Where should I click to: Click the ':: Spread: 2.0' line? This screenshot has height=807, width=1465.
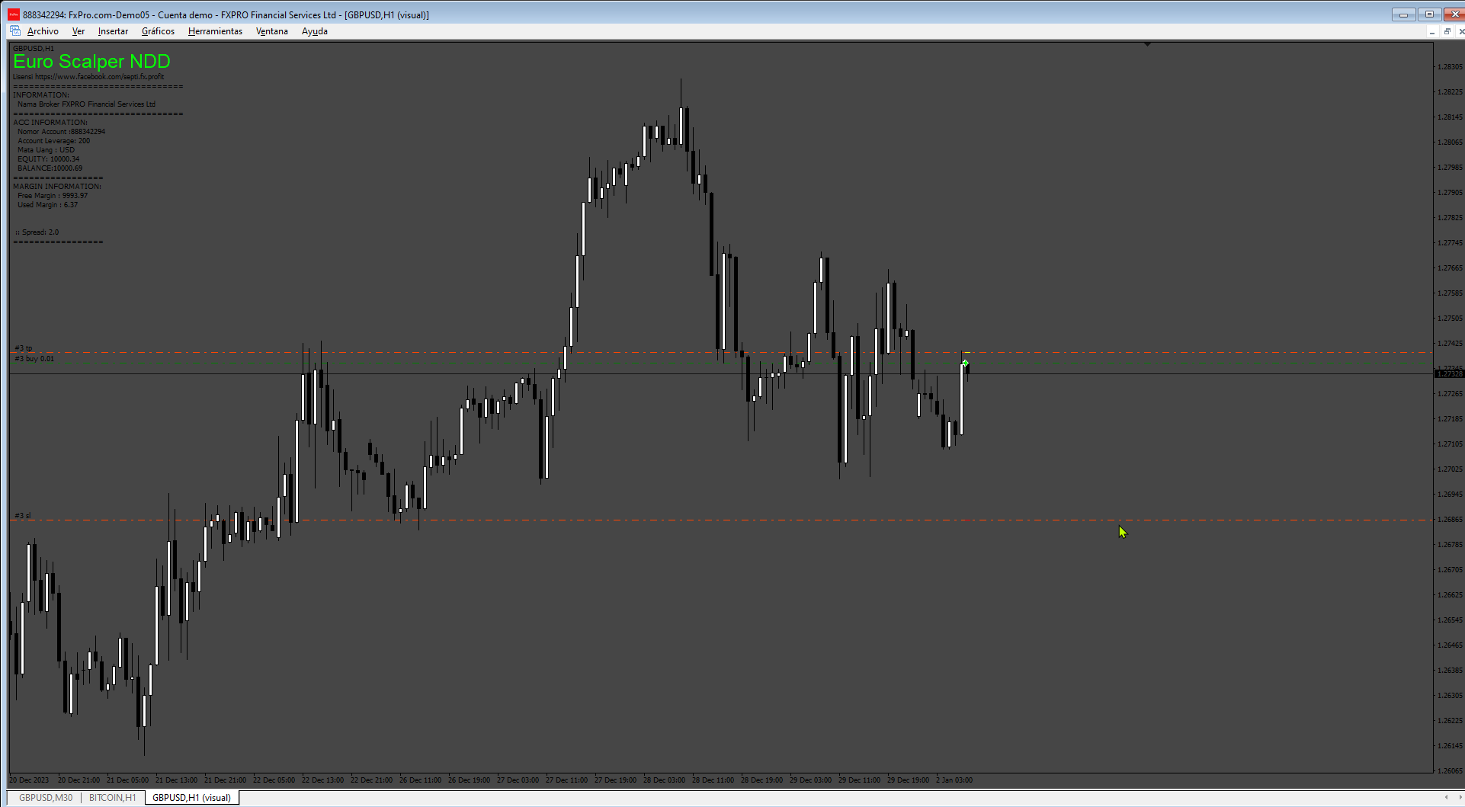(x=37, y=232)
